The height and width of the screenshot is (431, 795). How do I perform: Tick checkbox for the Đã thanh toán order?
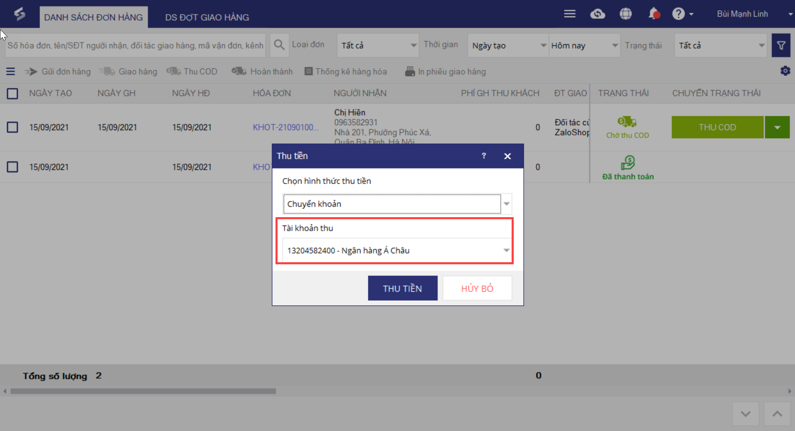(x=12, y=167)
